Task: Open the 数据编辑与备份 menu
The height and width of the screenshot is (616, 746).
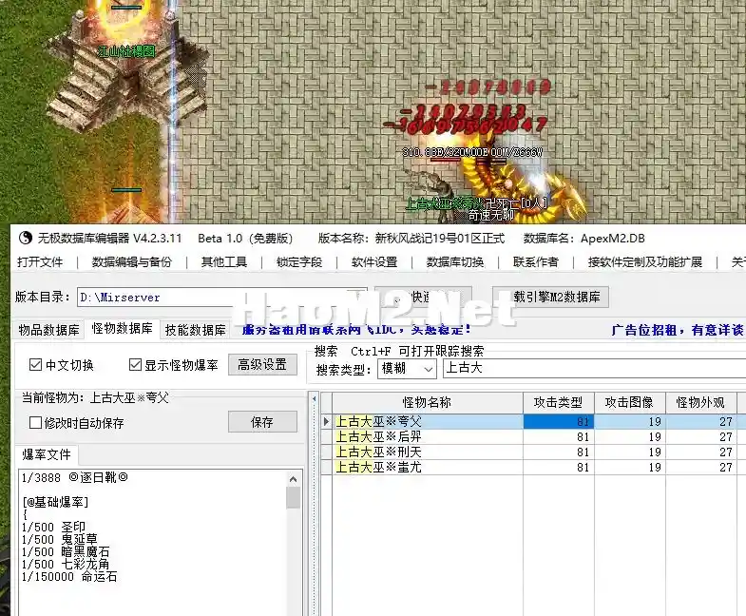Action: tap(132, 261)
